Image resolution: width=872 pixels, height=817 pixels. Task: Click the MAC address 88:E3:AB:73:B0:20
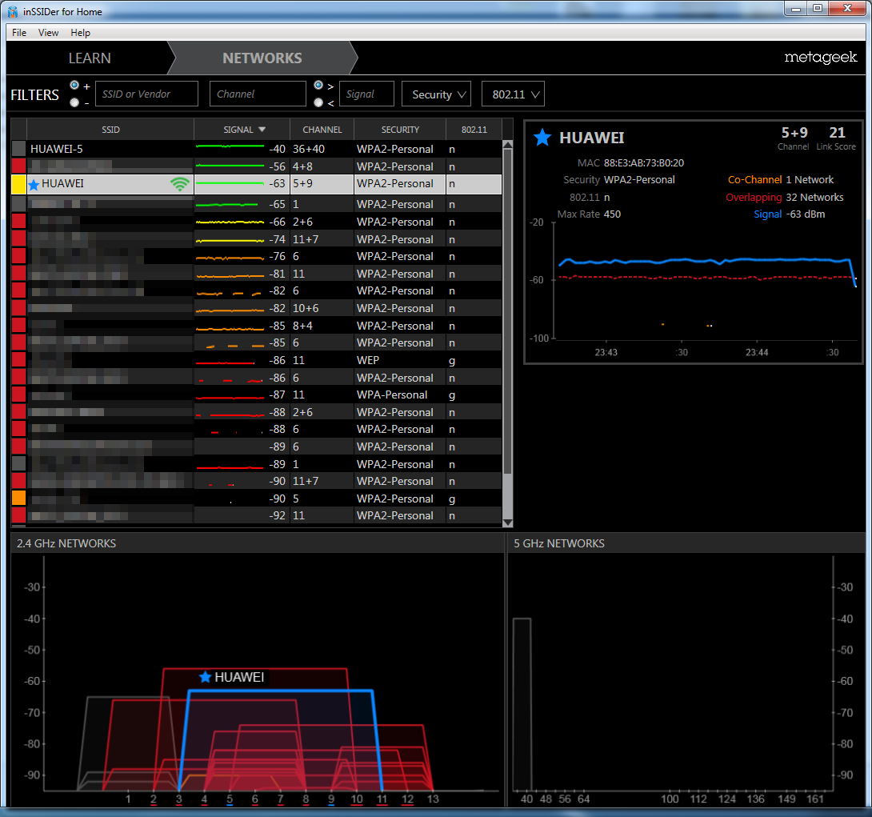coord(643,163)
